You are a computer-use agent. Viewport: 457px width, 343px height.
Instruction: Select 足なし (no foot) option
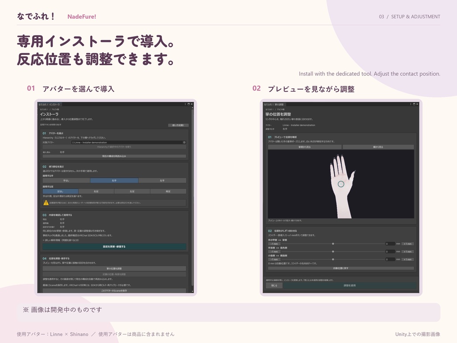pyautogui.click(x=60, y=191)
